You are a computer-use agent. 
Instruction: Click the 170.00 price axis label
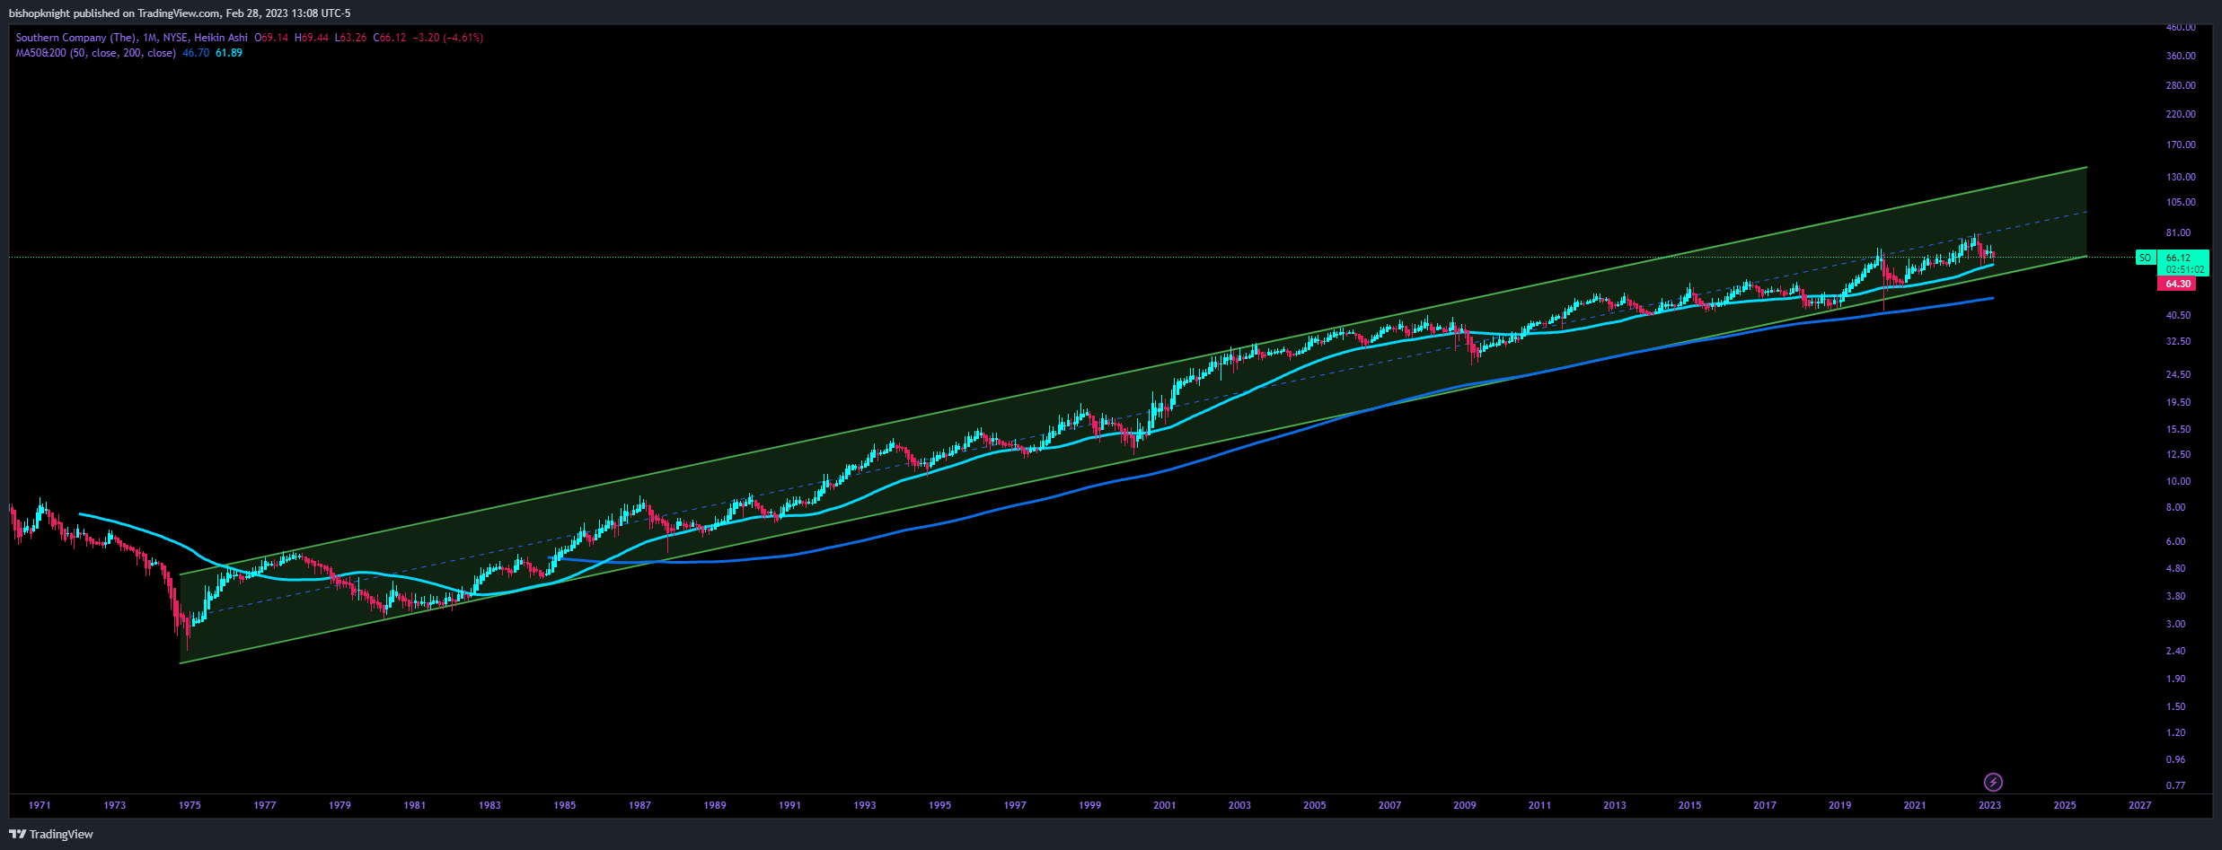[x=2181, y=145]
